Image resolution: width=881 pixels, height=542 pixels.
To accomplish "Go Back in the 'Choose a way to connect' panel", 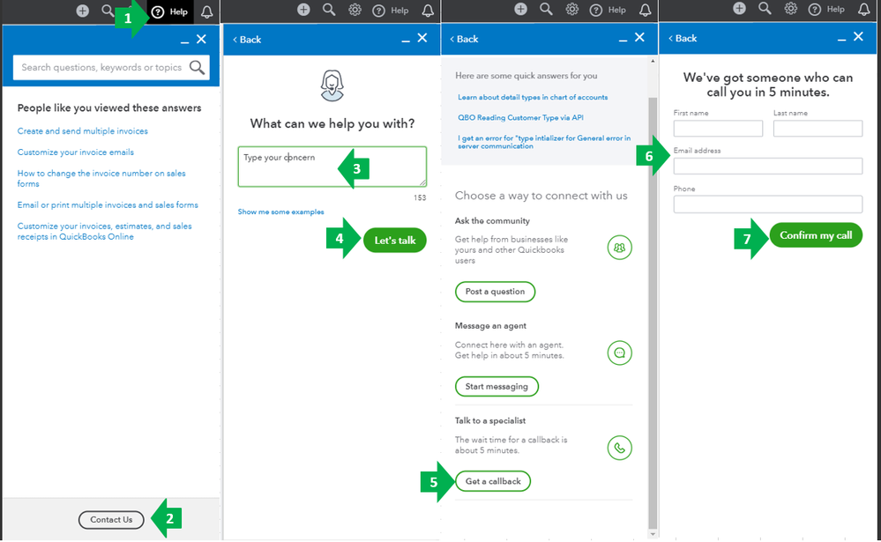I will [464, 39].
